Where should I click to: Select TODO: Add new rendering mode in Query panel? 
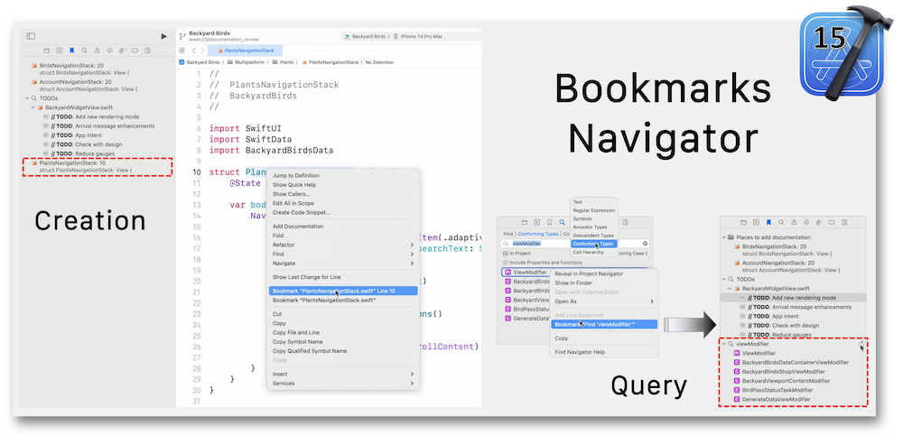pyautogui.click(x=793, y=298)
